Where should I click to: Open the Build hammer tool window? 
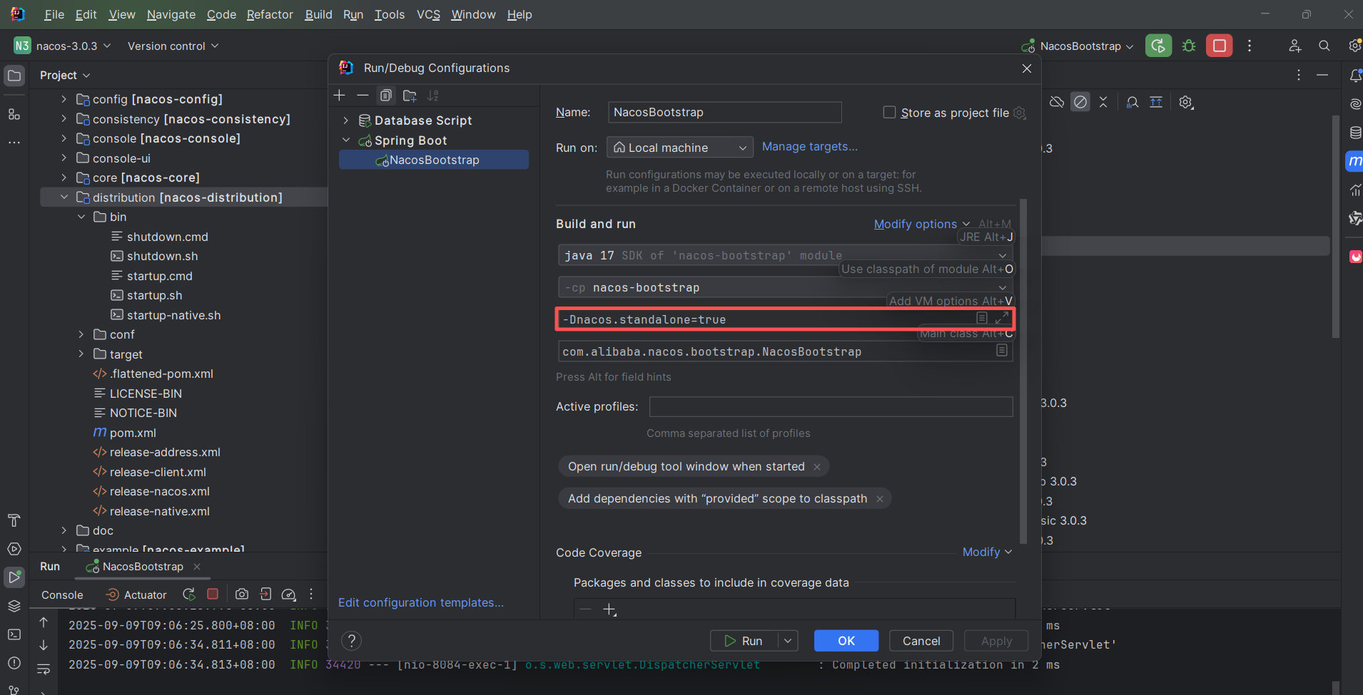point(14,520)
